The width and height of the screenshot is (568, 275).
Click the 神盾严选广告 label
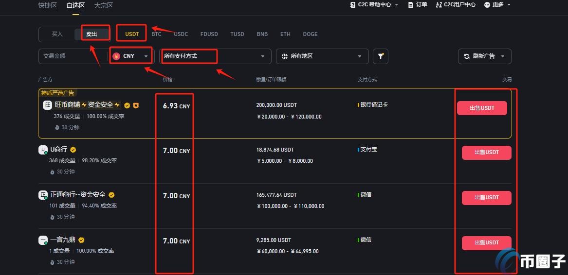point(57,93)
